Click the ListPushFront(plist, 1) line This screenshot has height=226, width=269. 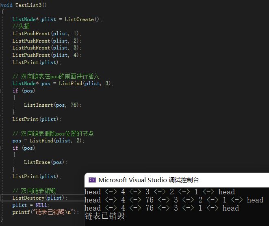point(47,34)
